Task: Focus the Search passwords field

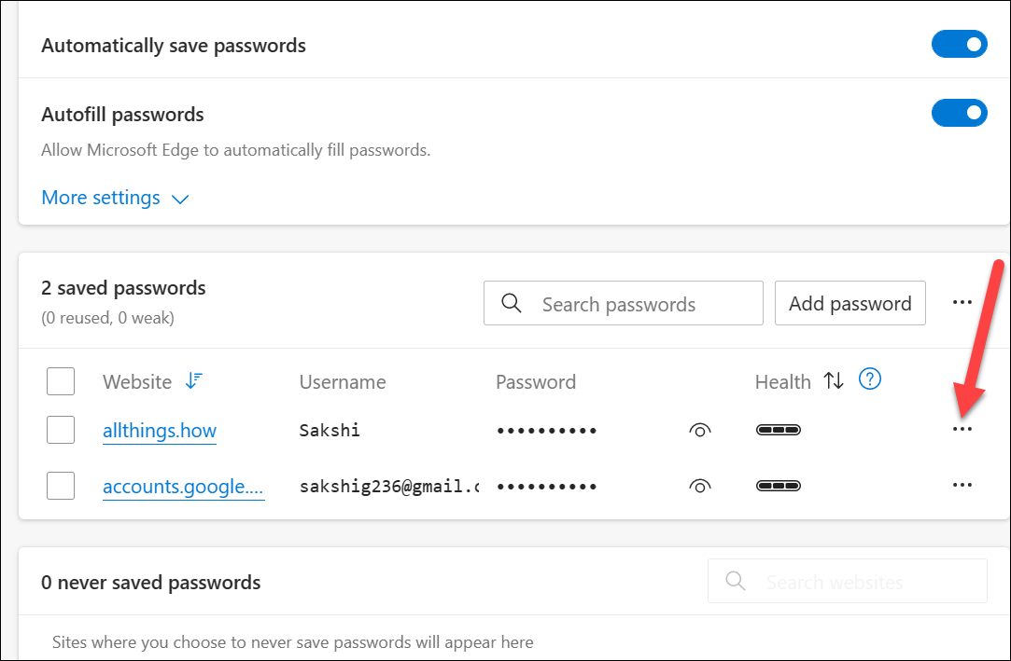Action: pos(624,303)
